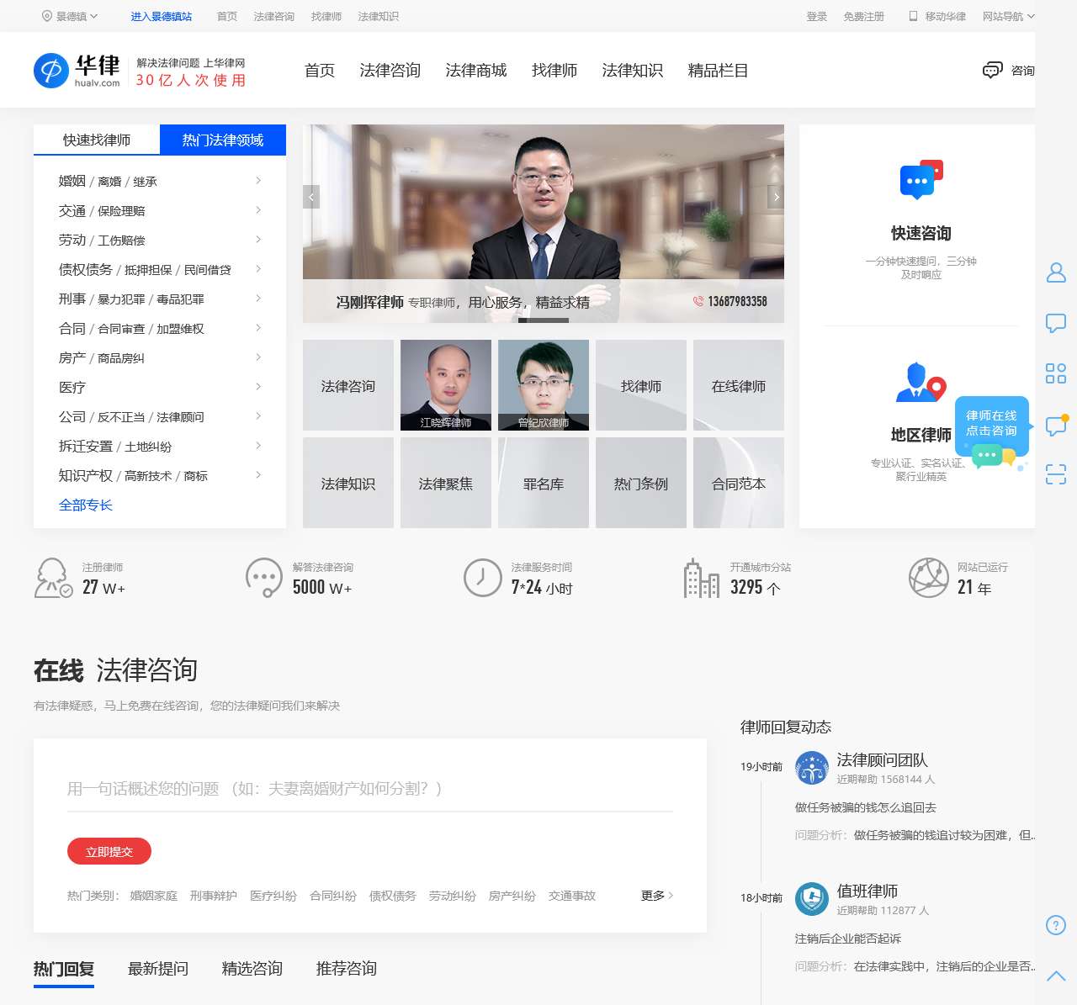The width and height of the screenshot is (1077, 1005).
Task: Click the banner slide indicator bar
Action: [544, 320]
